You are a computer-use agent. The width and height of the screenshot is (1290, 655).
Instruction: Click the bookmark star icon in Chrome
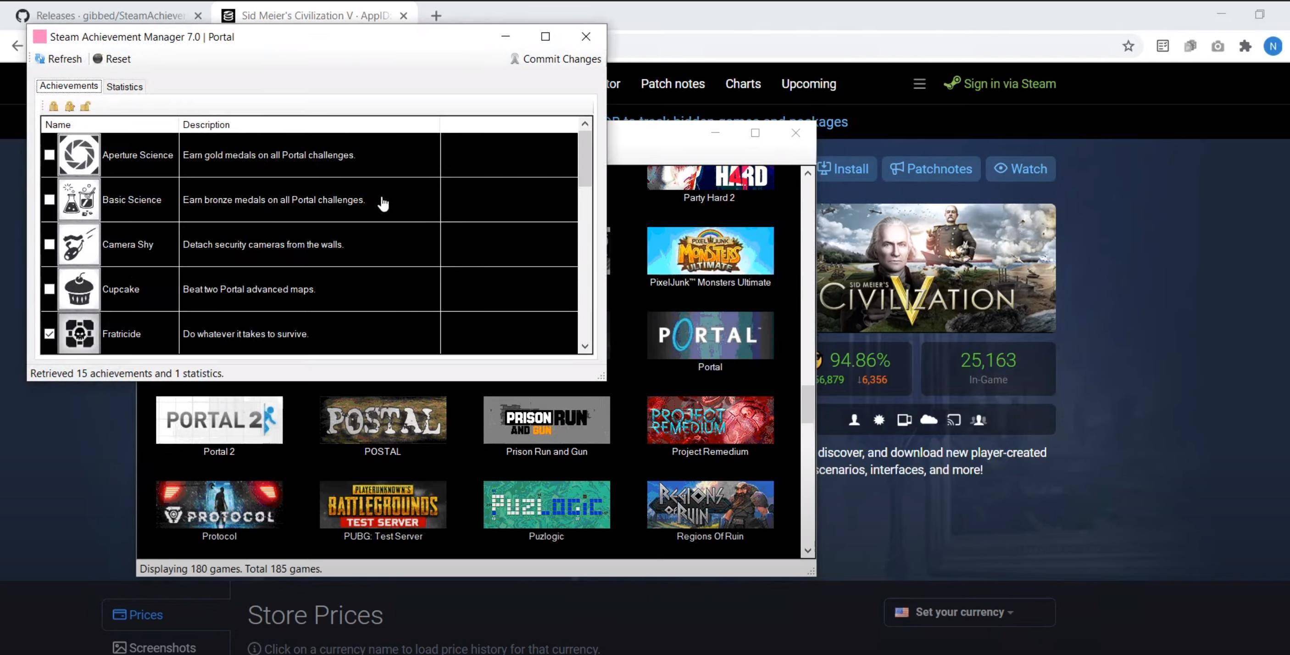tap(1128, 46)
